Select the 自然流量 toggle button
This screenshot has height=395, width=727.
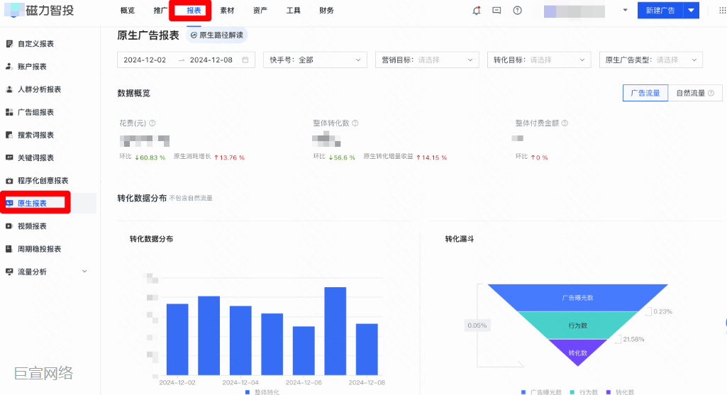[x=695, y=93]
